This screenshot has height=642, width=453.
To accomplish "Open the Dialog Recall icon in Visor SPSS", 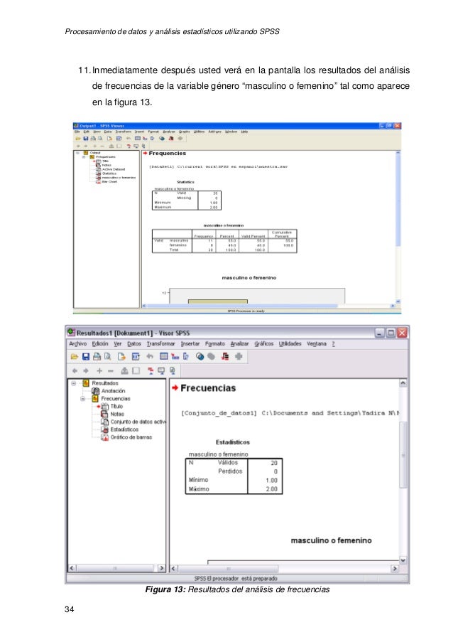I will click(x=136, y=357).
